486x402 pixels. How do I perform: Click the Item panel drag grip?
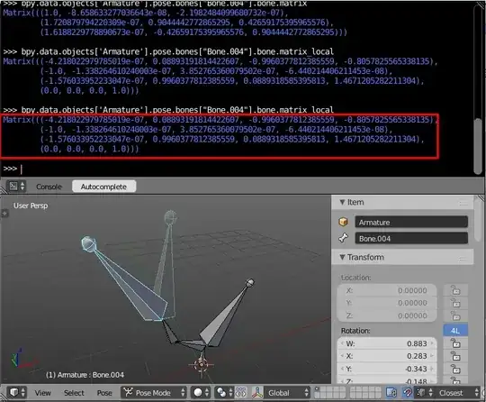(x=463, y=203)
